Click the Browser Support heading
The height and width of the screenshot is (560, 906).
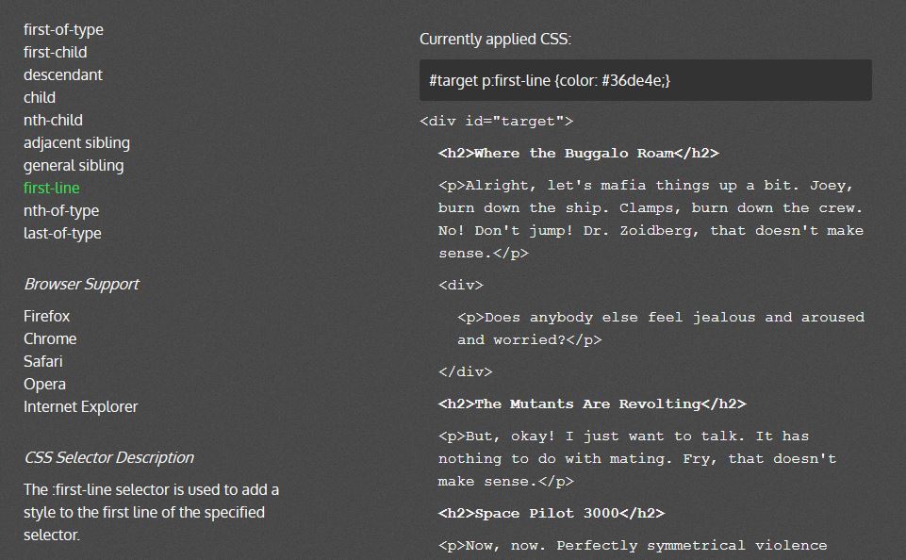tap(81, 284)
